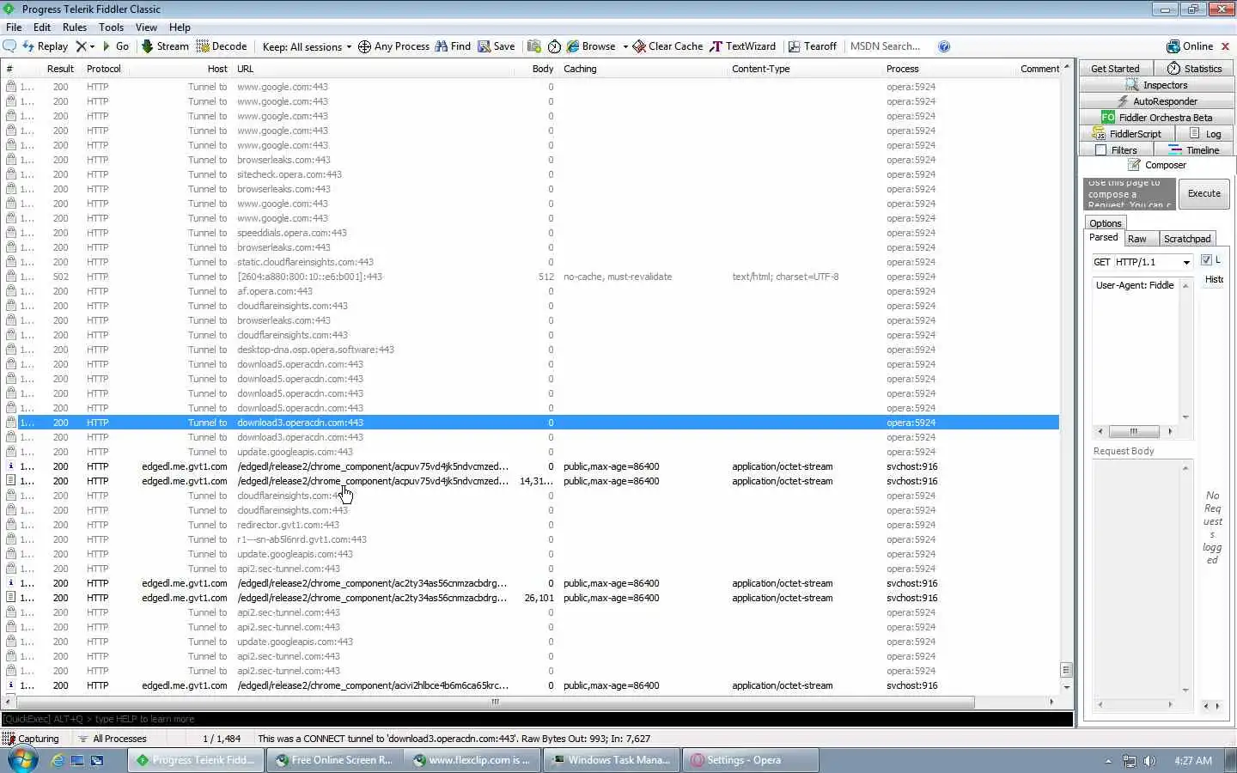
Task: Click the timer stopwatch icon in the toolbar
Action: (555, 46)
